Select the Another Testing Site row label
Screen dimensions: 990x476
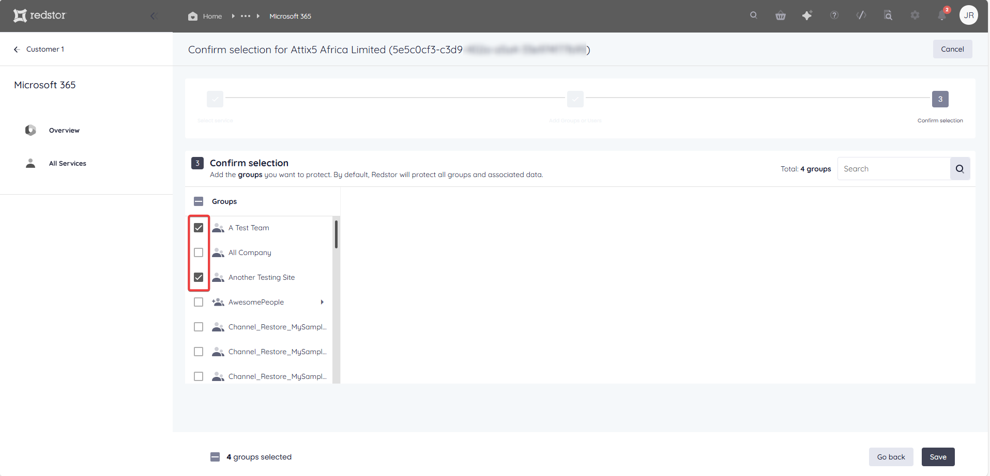coord(262,277)
